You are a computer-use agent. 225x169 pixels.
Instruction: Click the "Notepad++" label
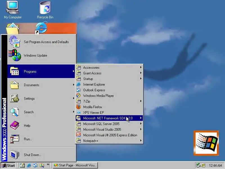click(x=91, y=141)
